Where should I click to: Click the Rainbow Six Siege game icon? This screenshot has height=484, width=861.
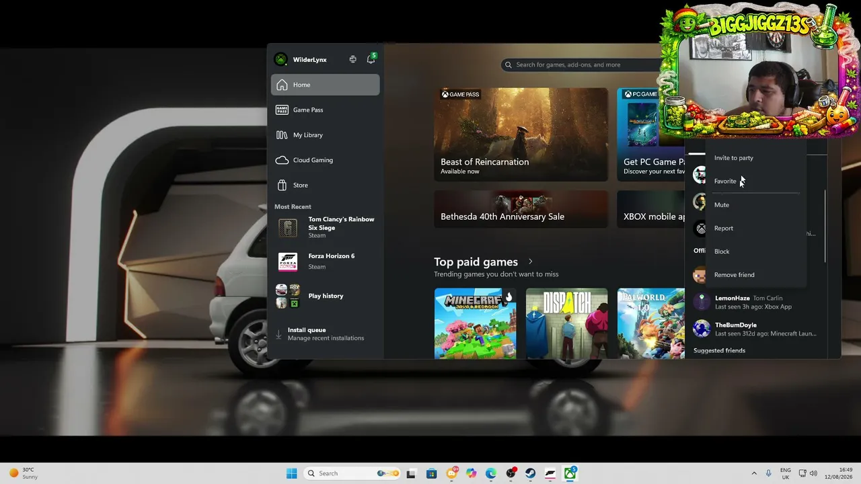click(x=288, y=228)
